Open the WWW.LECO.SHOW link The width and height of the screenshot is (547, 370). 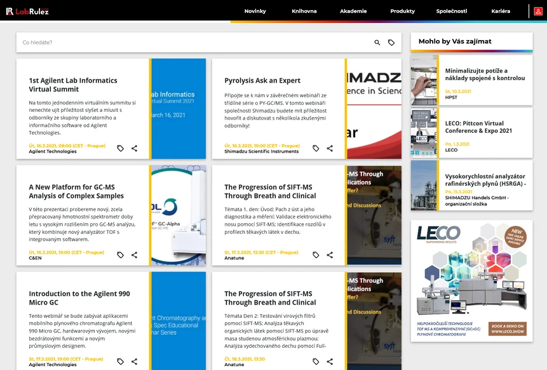pos(508,332)
